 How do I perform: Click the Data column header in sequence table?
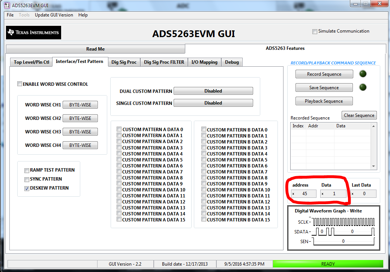[x=353, y=126]
